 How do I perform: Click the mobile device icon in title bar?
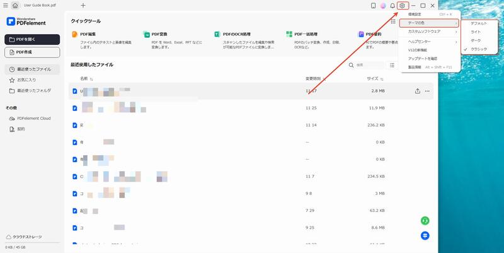pyautogui.click(x=374, y=6)
